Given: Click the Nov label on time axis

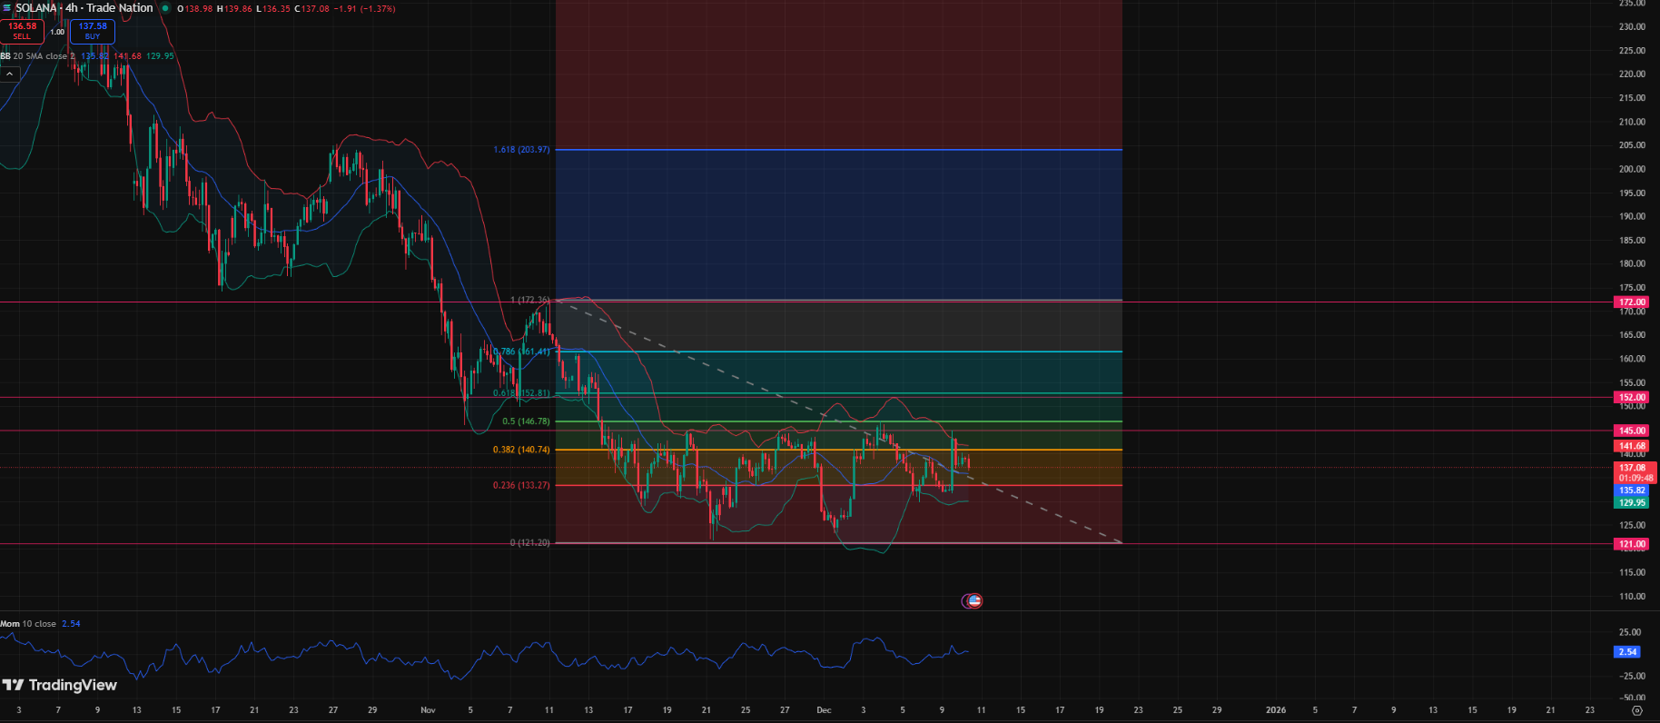Looking at the screenshot, I should click(x=429, y=710).
